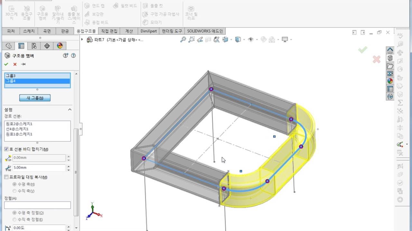Open the DimXpert tab
The image size is (412, 231).
[x=149, y=31]
